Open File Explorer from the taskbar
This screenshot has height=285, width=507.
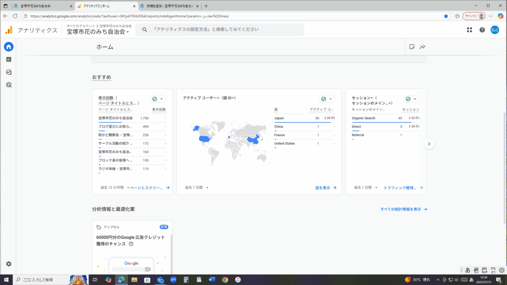click(x=134, y=280)
